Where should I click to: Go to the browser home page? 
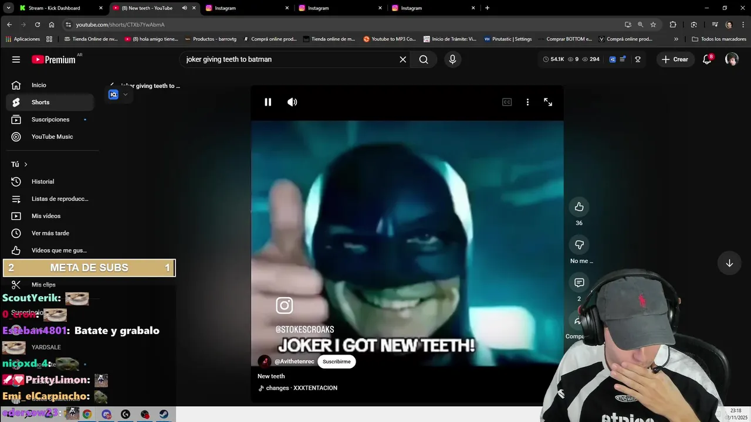point(52,25)
